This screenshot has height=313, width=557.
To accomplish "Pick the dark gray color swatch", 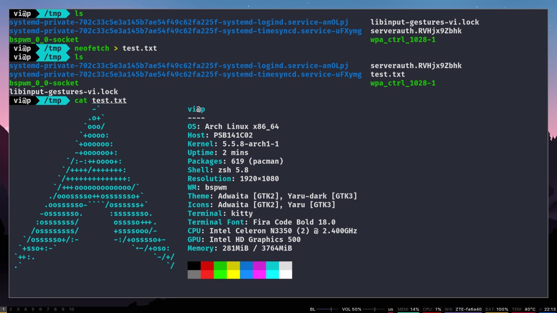I will click(x=194, y=274).
